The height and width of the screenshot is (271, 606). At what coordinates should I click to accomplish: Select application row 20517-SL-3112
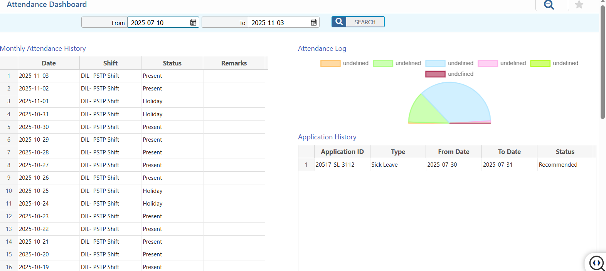click(335, 165)
